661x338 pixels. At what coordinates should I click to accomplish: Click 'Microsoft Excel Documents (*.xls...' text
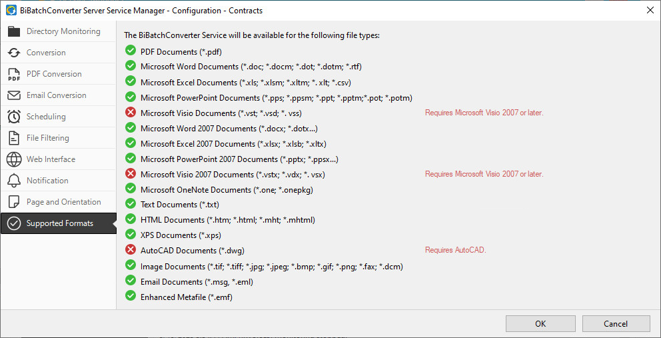point(246,82)
